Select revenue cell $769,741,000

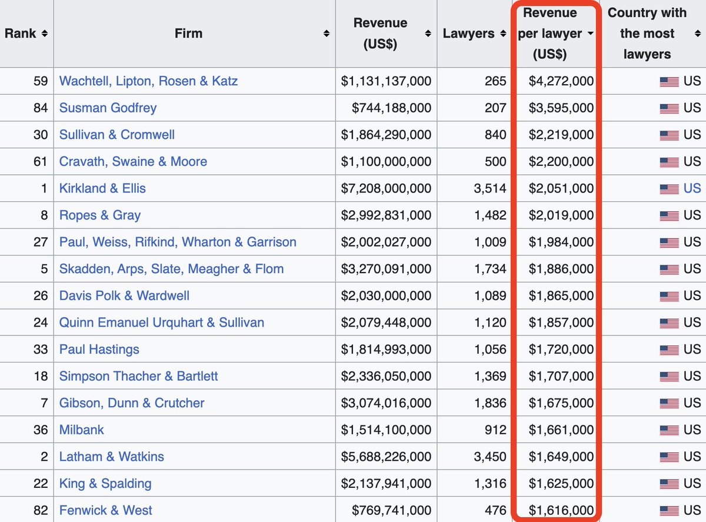(391, 510)
